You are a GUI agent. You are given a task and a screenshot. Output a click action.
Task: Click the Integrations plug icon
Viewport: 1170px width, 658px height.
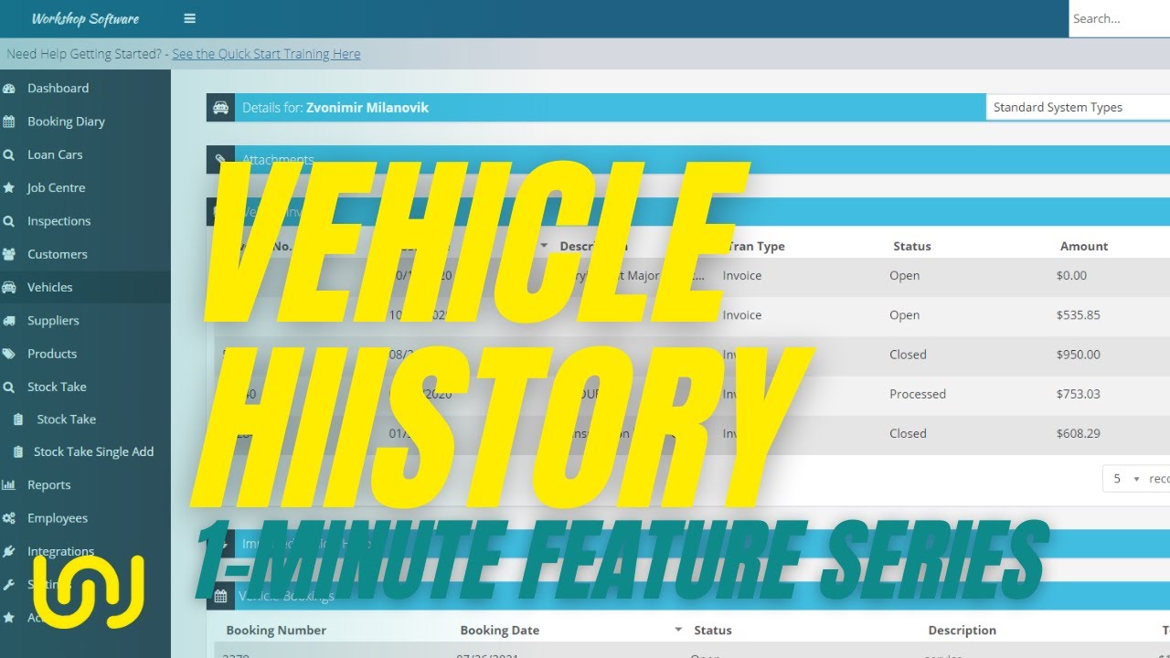click(x=9, y=551)
